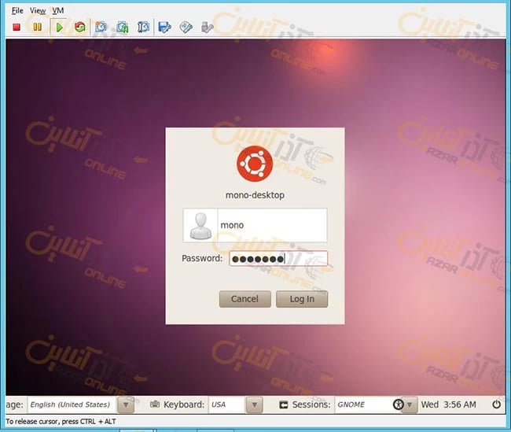The height and width of the screenshot is (432, 511).
Task: Click the Keyboard: label in bottom panel
Action: (184, 404)
